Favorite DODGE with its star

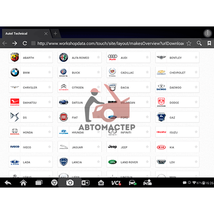click(x=196, y=102)
